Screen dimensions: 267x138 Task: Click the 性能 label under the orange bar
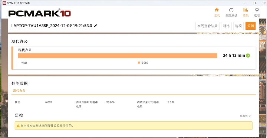[24, 63]
